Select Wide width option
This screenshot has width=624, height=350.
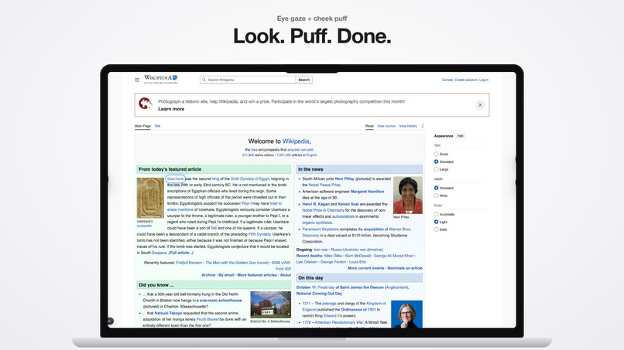[x=436, y=195]
